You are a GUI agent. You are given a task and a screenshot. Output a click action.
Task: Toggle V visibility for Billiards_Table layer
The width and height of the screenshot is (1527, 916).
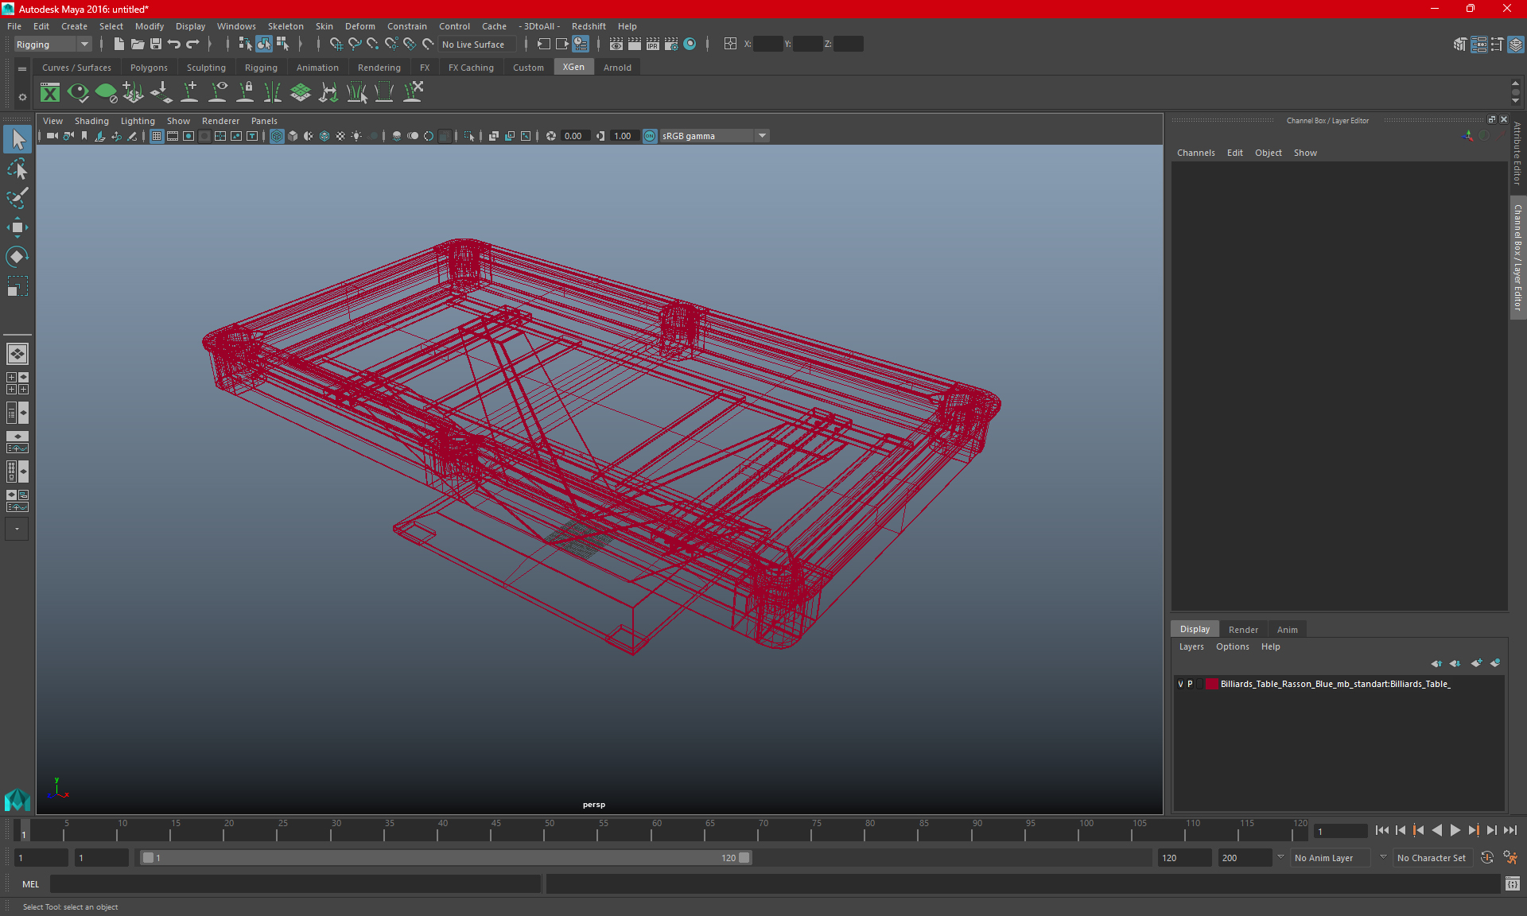(1180, 684)
